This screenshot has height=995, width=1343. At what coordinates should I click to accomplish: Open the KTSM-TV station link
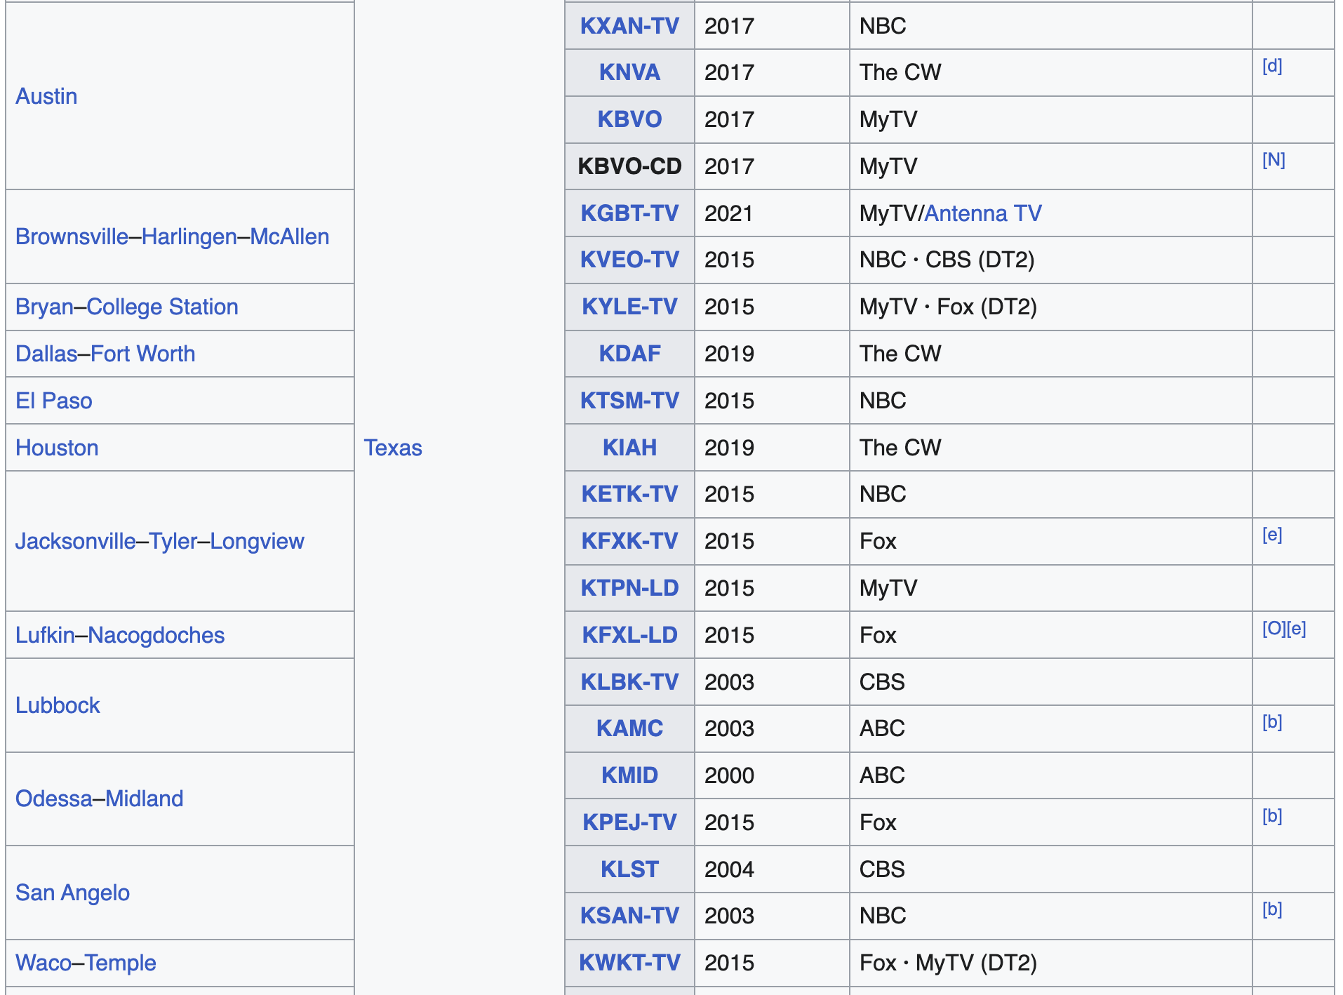click(x=629, y=401)
